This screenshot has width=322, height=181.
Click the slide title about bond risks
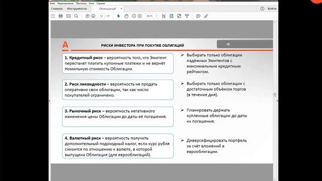(142, 45)
